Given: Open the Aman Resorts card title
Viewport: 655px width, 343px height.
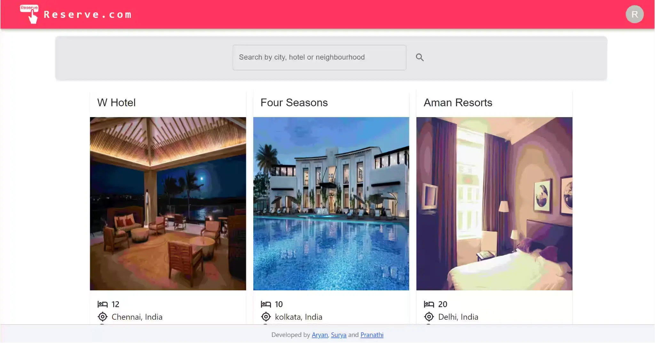Looking at the screenshot, I should coord(458,103).
